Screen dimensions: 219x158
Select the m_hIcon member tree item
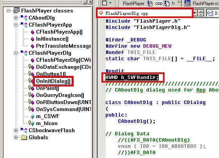tap(47, 124)
